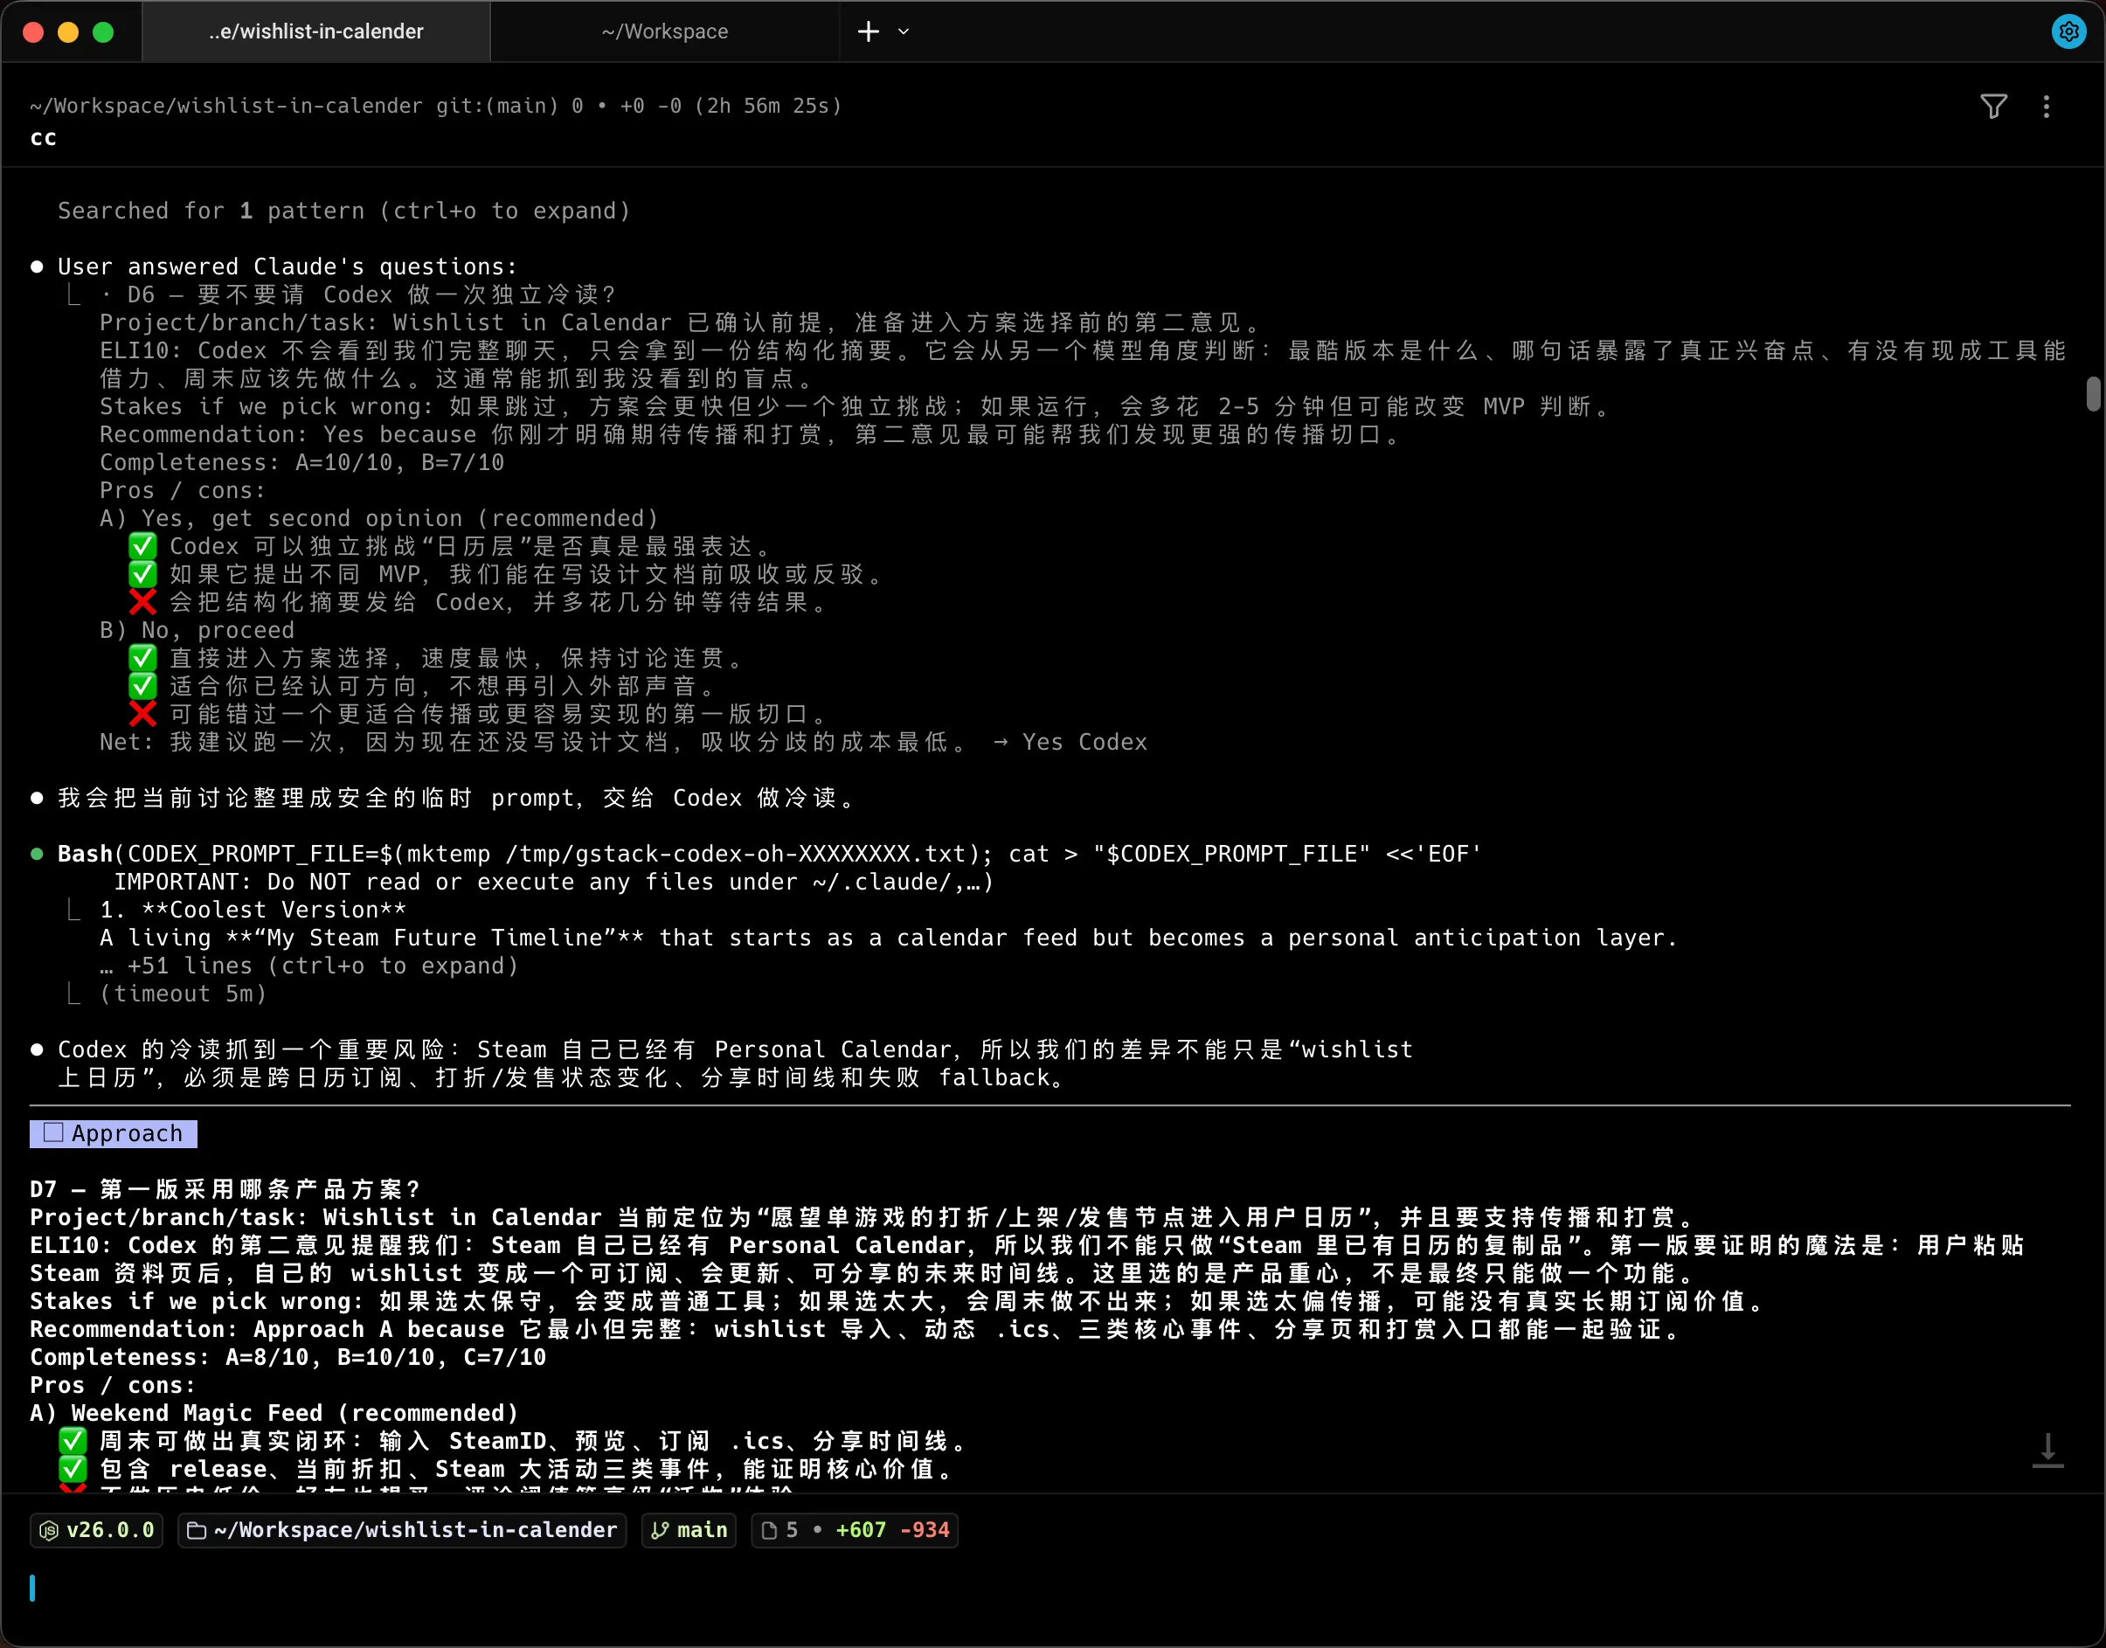The height and width of the screenshot is (1648, 2106).
Task: Click 'A) Weekend Magic Feed (recommended)' option
Action: (x=274, y=1414)
